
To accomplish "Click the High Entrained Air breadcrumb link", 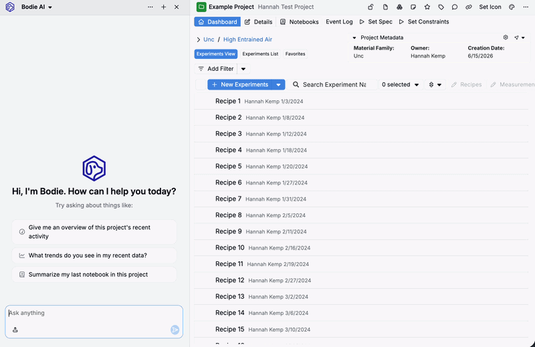I will tap(247, 39).
